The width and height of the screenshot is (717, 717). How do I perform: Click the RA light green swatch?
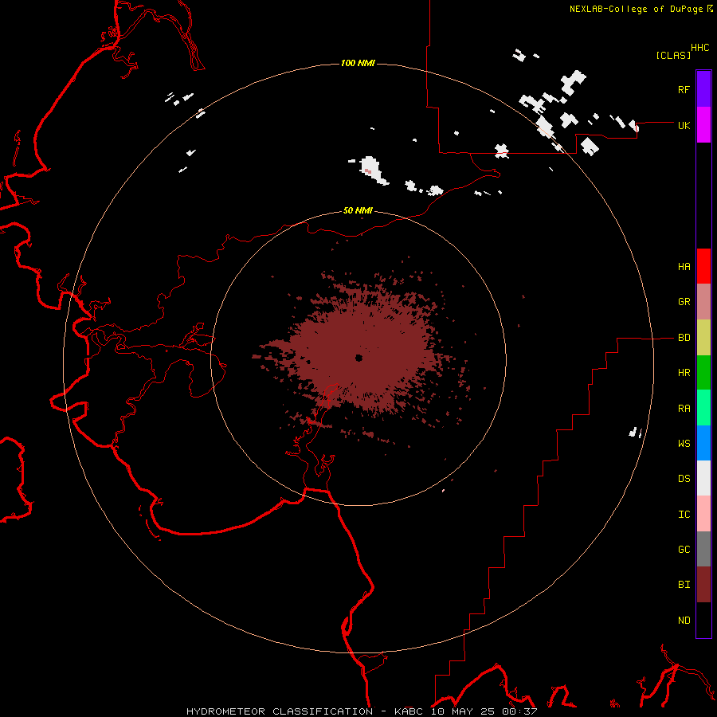pos(703,408)
